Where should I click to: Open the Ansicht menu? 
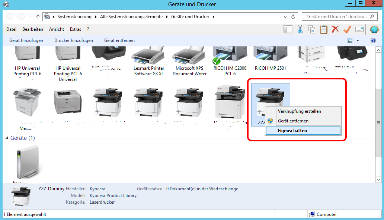[x=56, y=29]
